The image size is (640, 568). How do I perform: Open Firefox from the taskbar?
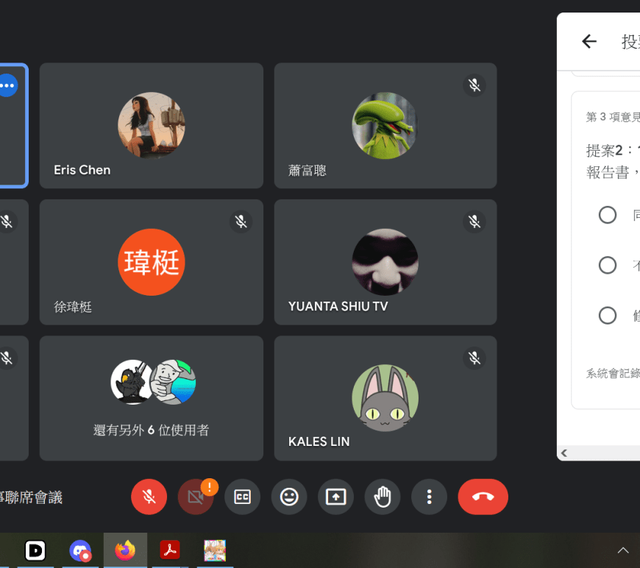coord(125,550)
